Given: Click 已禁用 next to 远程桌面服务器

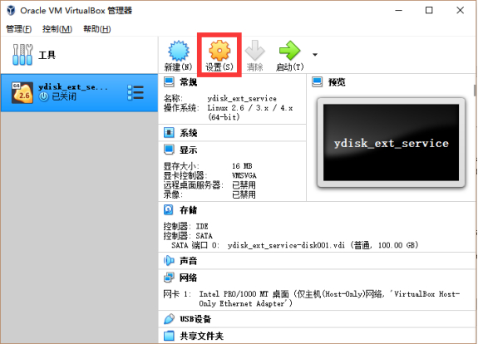Looking at the screenshot, I should (x=244, y=185).
